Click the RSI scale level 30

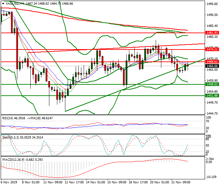tap(207, 128)
